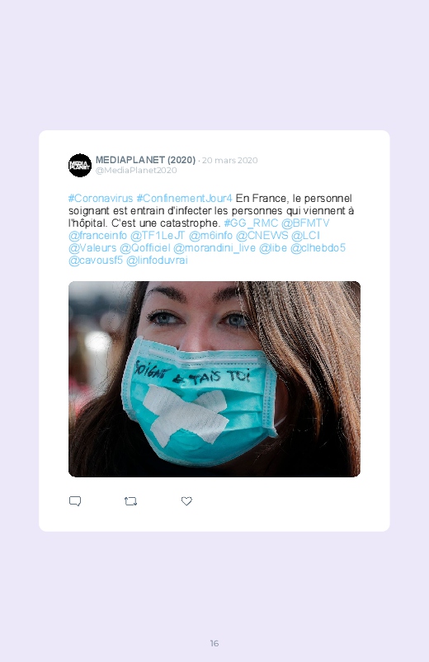Open the @CNEWS mention
This screenshot has height=662, width=429.
tap(262, 236)
